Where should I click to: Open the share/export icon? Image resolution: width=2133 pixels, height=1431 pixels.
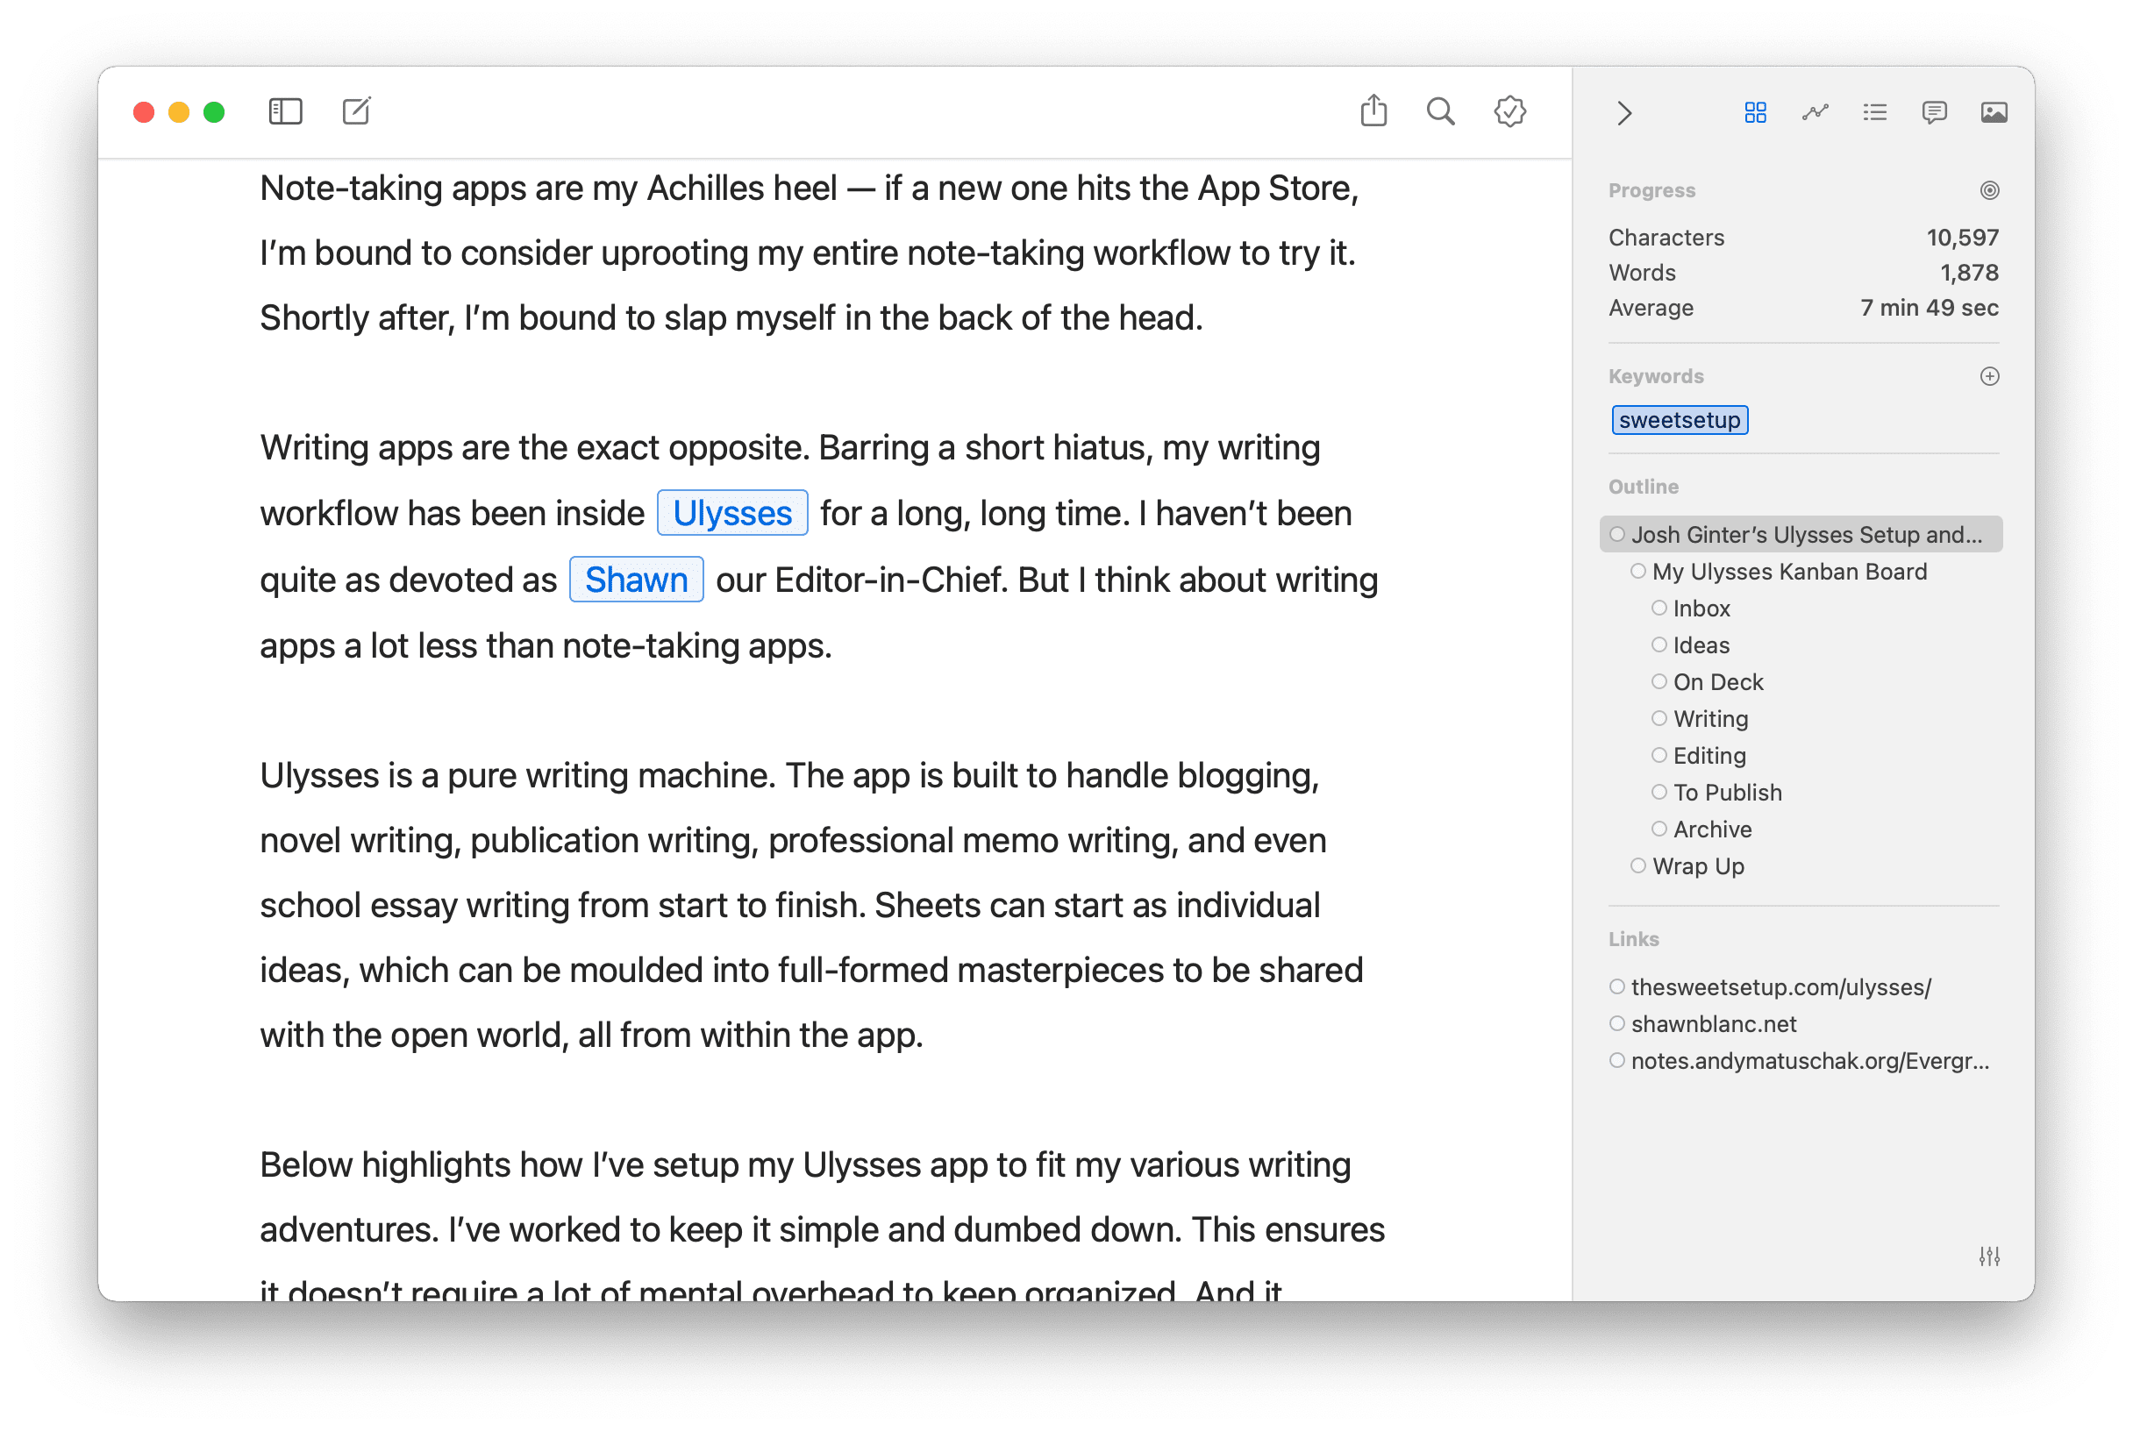(x=1373, y=110)
